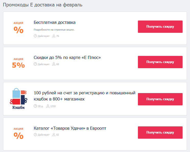The image size is (190, 152).
Task: Click the clock icon under Бесплатная доставка
Action: click(35, 36)
